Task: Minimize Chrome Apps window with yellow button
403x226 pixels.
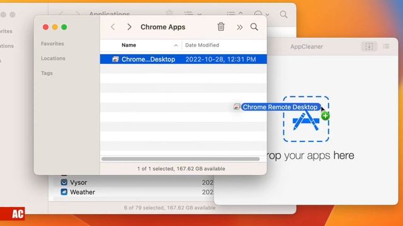Action: [55, 27]
